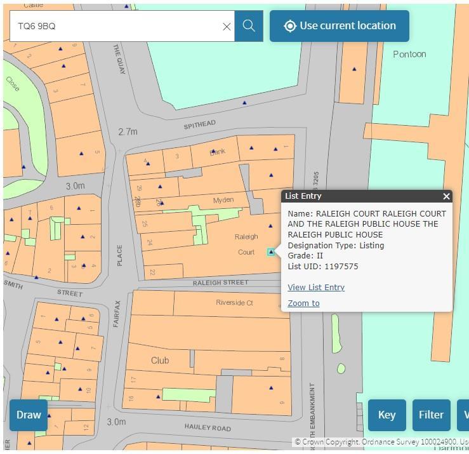Open the View List Entry link
469x454 pixels.
coord(316,287)
